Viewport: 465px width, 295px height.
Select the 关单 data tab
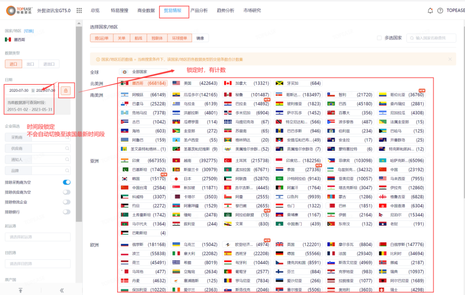[121, 38]
